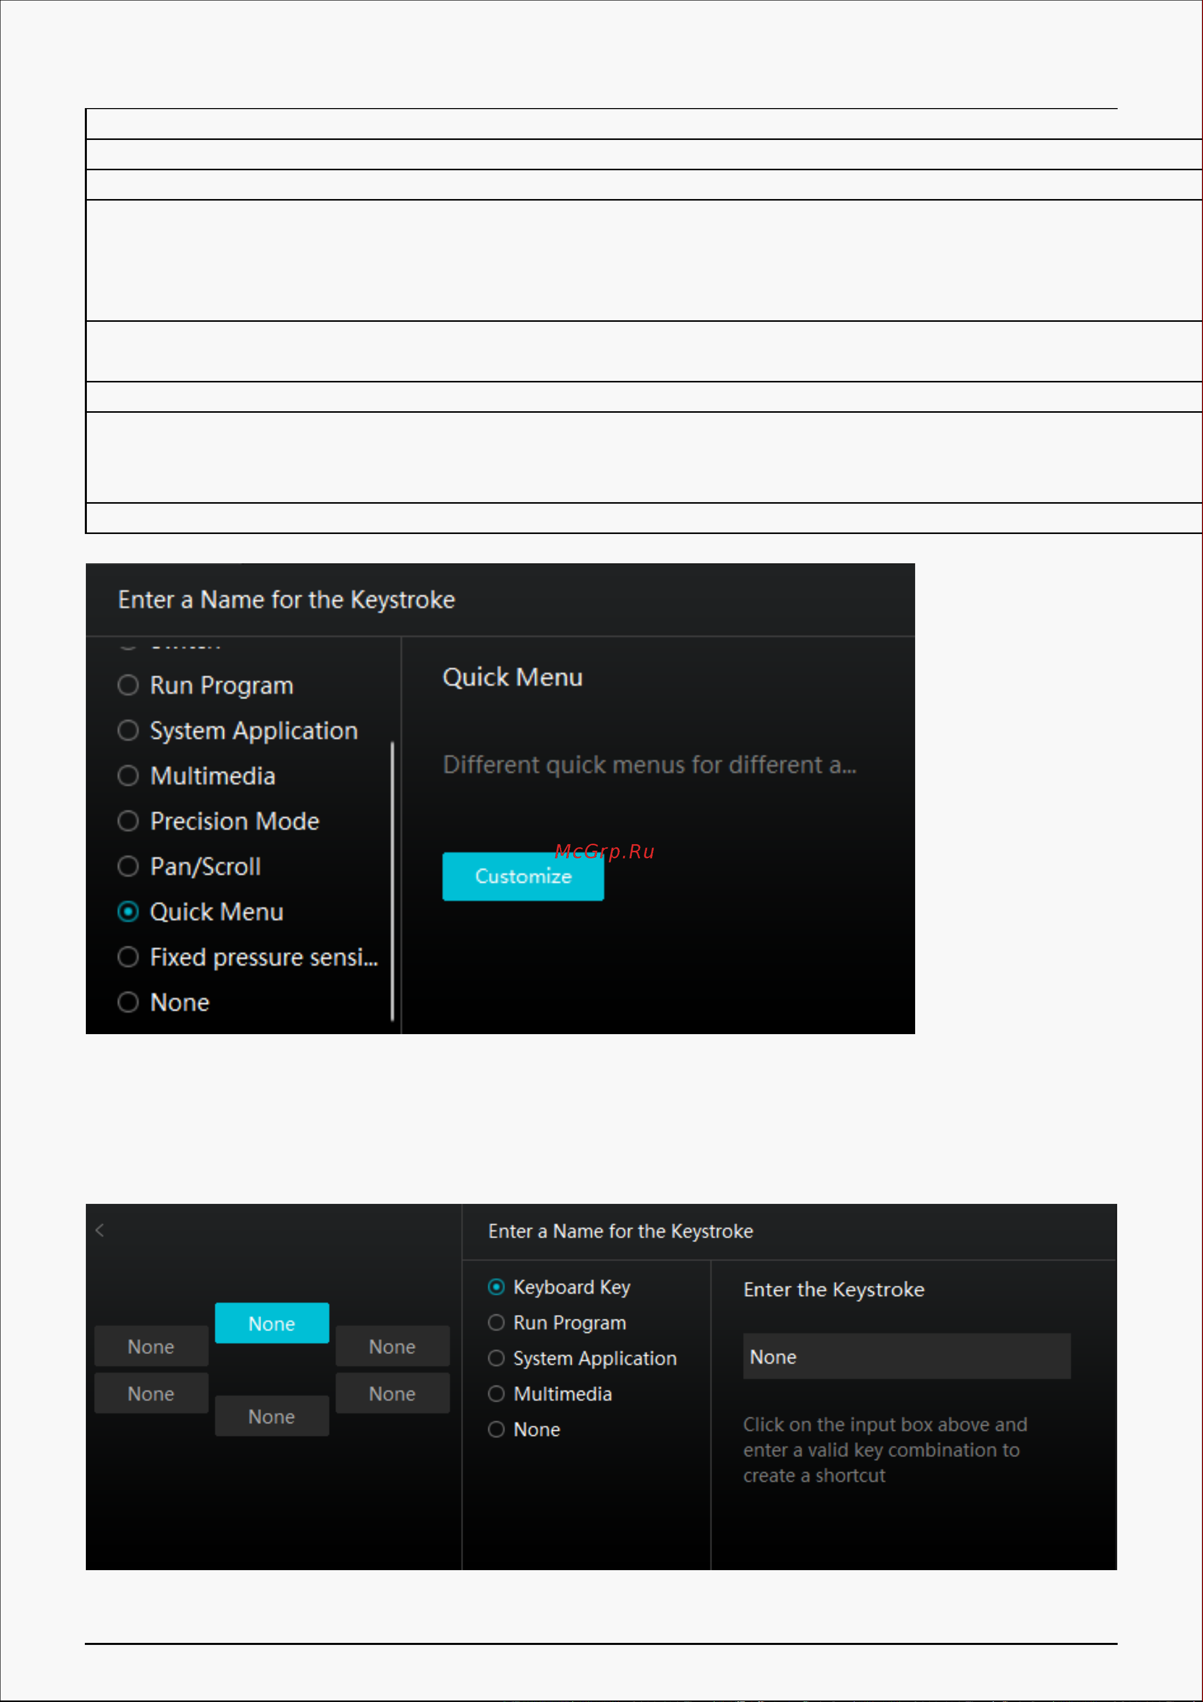Choose the Pan/Scroll radio button
Screen dimensions: 1203x1702
coord(189,866)
